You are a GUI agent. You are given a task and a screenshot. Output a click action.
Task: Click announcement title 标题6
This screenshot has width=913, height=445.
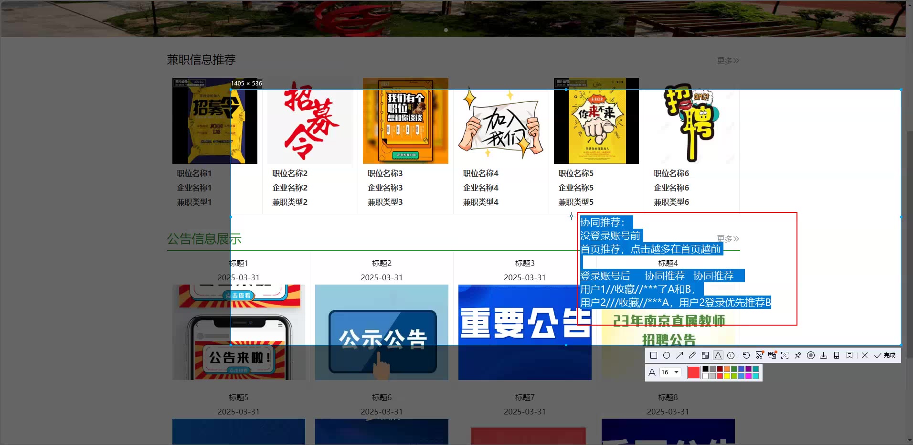(382, 397)
